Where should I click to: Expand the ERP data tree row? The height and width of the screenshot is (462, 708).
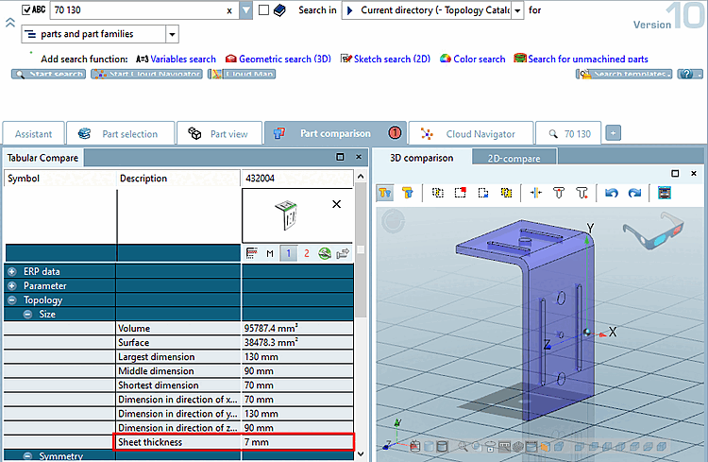coord(12,271)
